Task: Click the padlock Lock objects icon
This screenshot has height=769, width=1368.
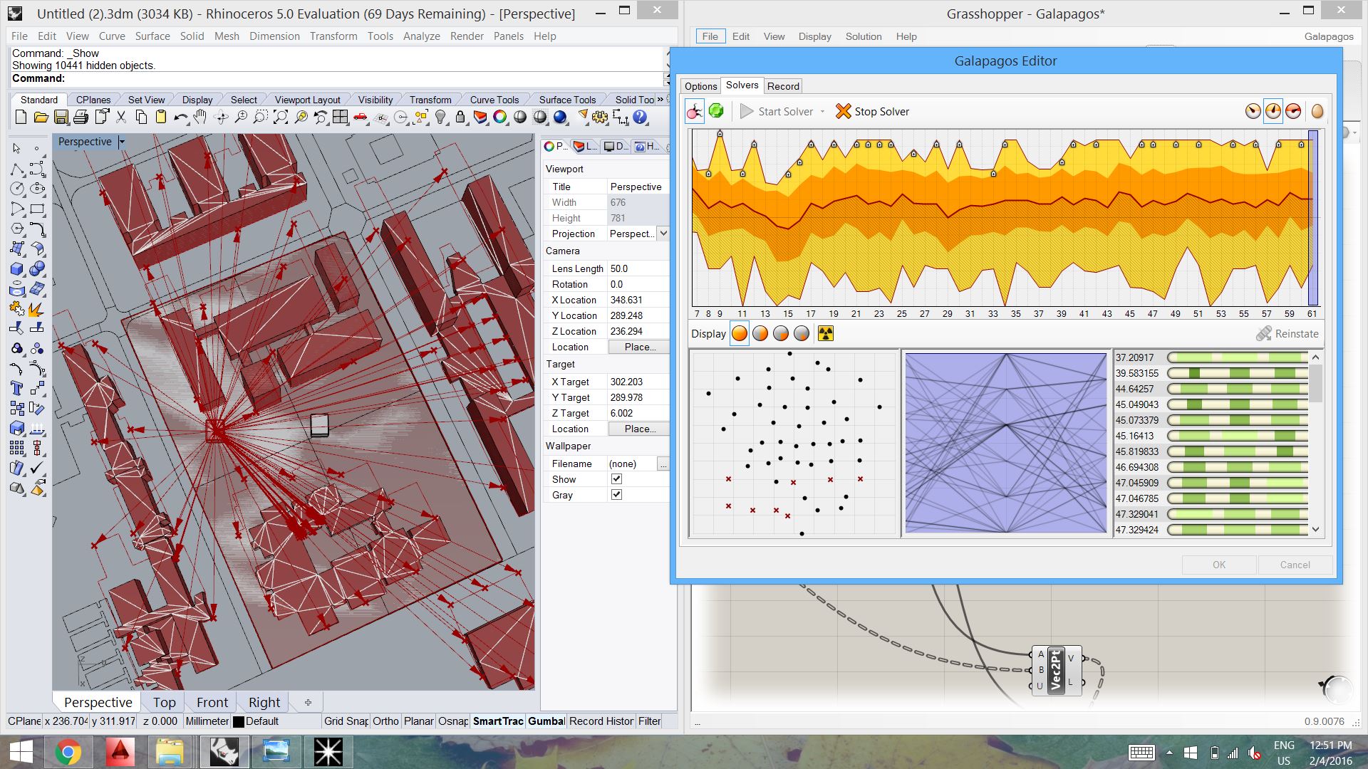Action: 460,117
